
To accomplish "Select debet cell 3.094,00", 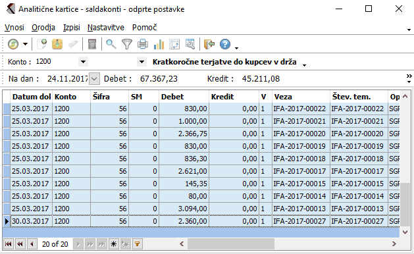I will pyautogui.click(x=184, y=209).
